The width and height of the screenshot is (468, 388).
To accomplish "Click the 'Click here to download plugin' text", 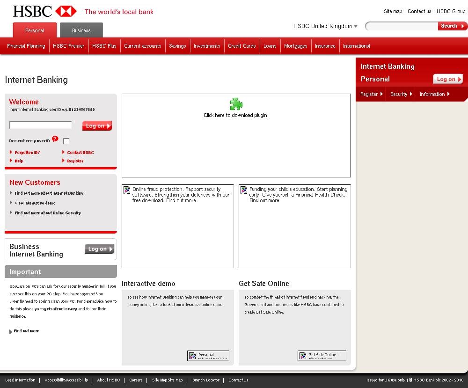I will pyautogui.click(x=236, y=115).
